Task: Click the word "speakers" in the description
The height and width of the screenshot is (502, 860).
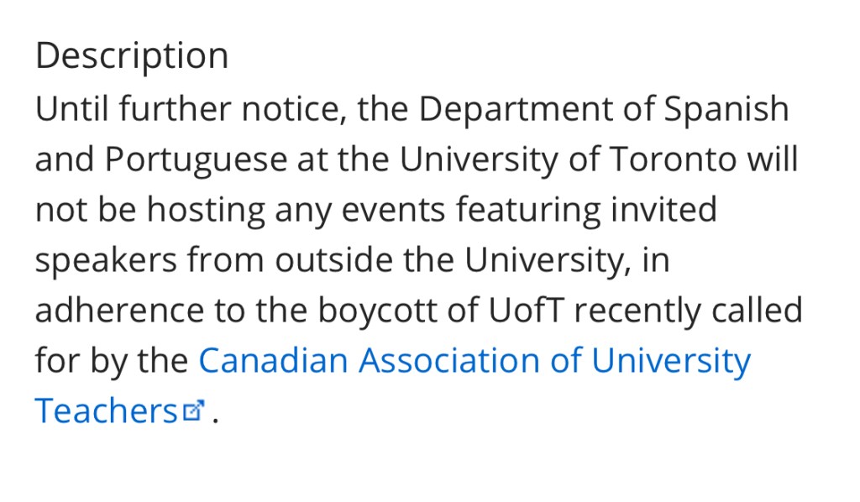Action: (x=106, y=260)
